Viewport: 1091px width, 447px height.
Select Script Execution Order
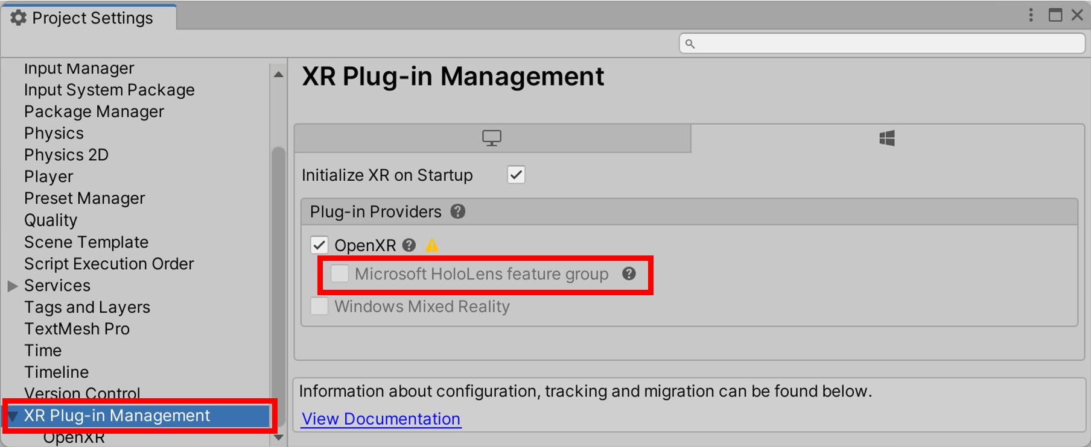tap(109, 264)
